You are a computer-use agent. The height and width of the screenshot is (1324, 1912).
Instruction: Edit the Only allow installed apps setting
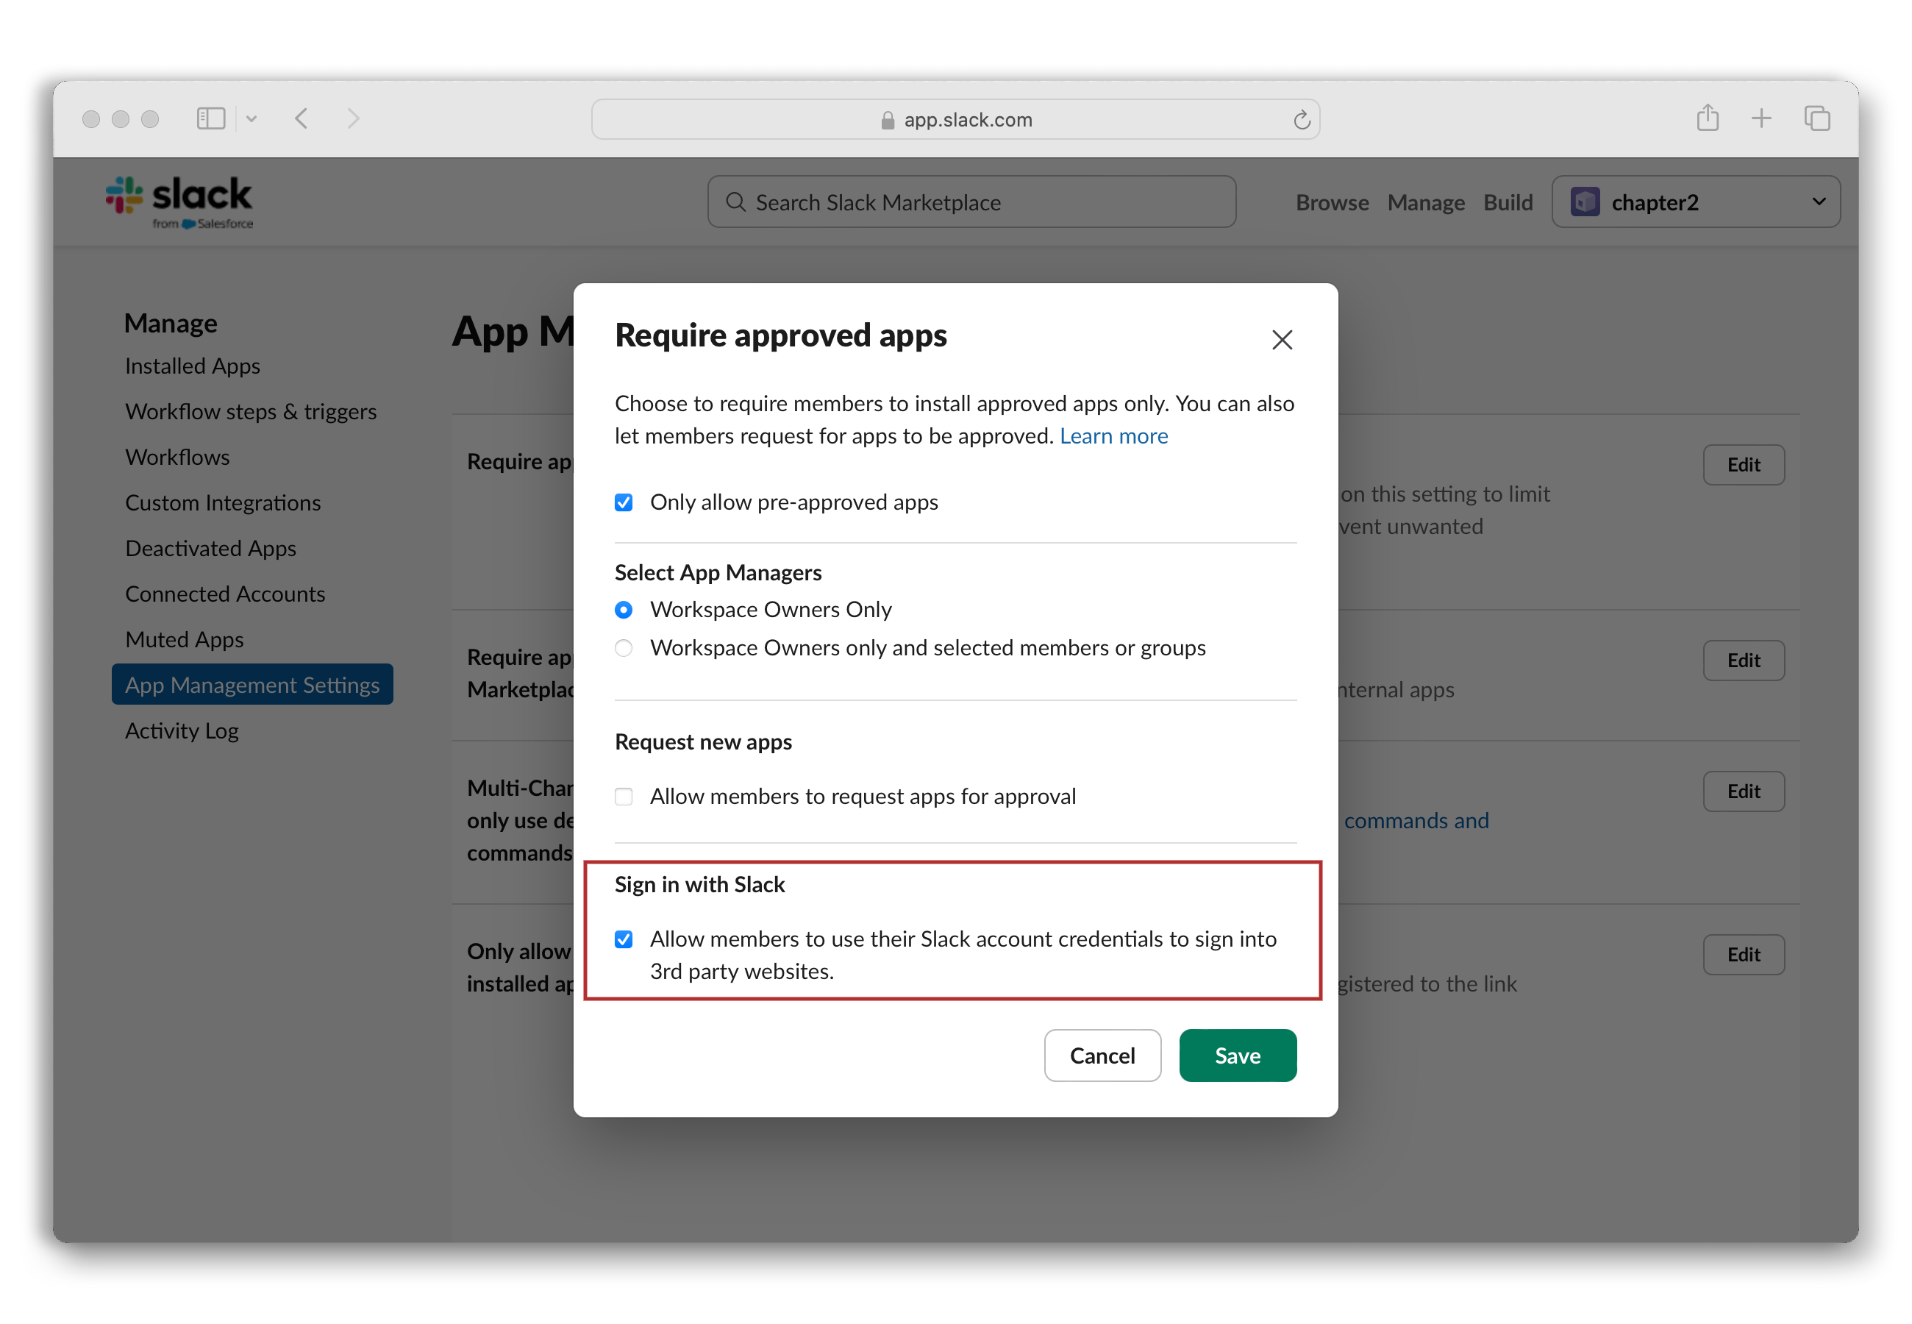[x=1743, y=955]
